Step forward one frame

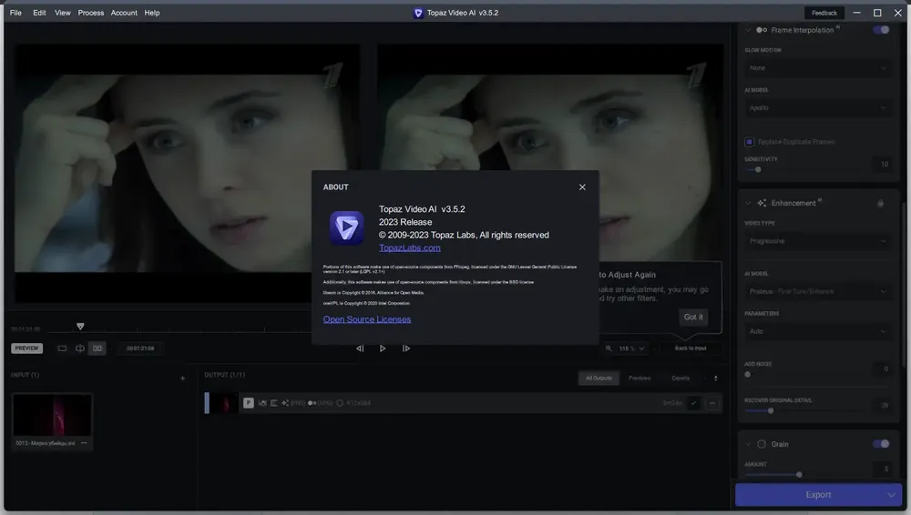(x=406, y=348)
